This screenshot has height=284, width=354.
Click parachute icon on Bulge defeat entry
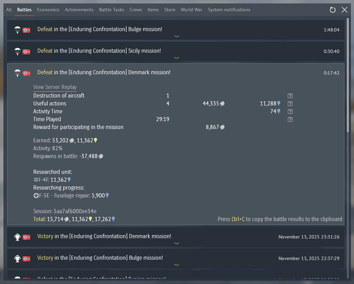click(17, 30)
